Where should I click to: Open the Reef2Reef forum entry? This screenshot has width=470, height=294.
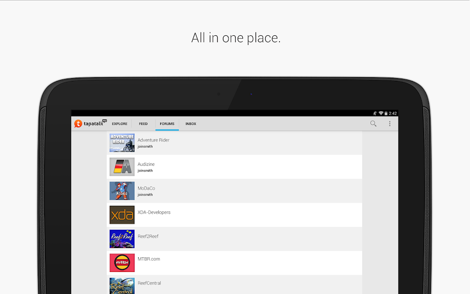[x=235, y=239]
